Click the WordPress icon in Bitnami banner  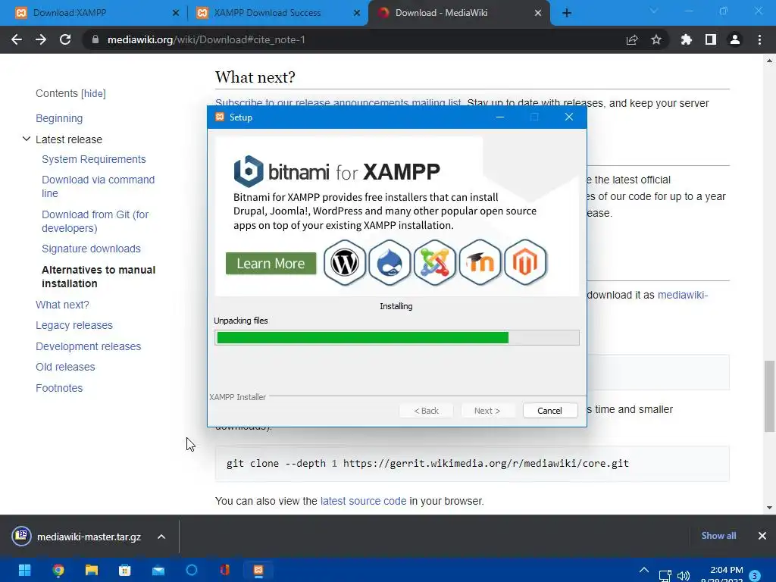pos(345,263)
